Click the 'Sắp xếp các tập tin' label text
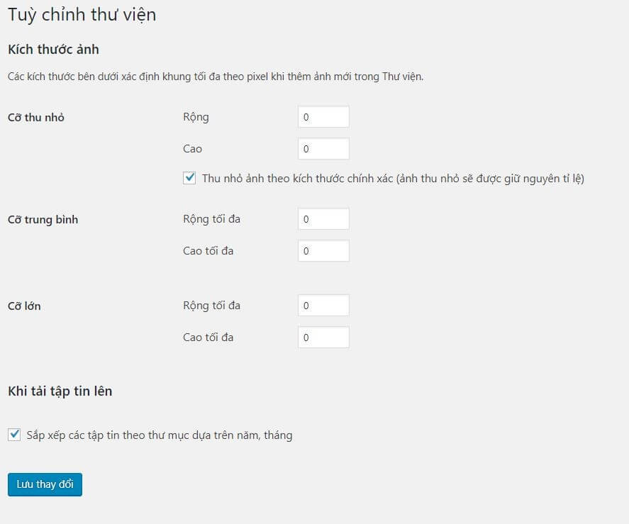 click(159, 435)
